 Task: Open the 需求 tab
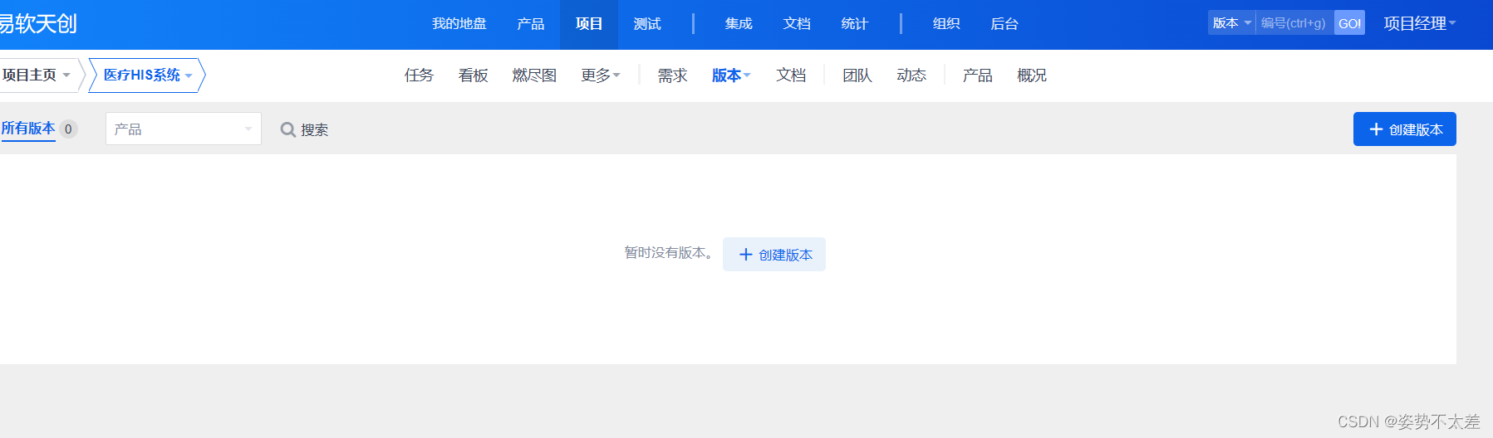[672, 75]
